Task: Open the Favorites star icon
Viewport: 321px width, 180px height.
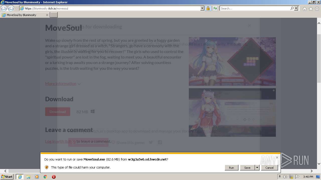Action: point(311,9)
